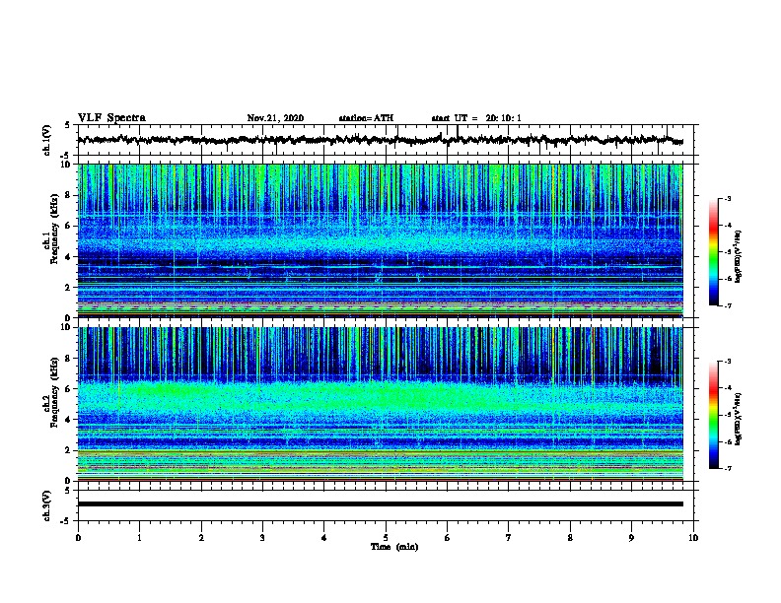Click the time axis tick 1
The image size is (781, 603).
[x=139, y=538]
